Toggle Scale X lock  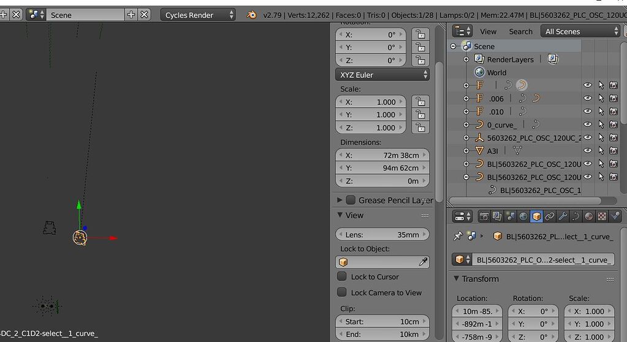(420, 102)
